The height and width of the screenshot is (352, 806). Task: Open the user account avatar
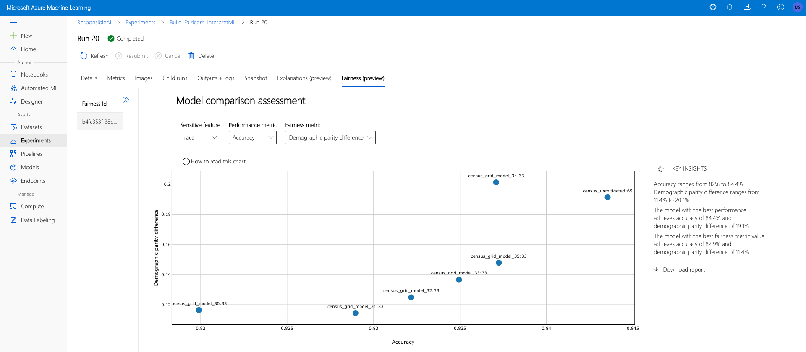pos(797,7)
